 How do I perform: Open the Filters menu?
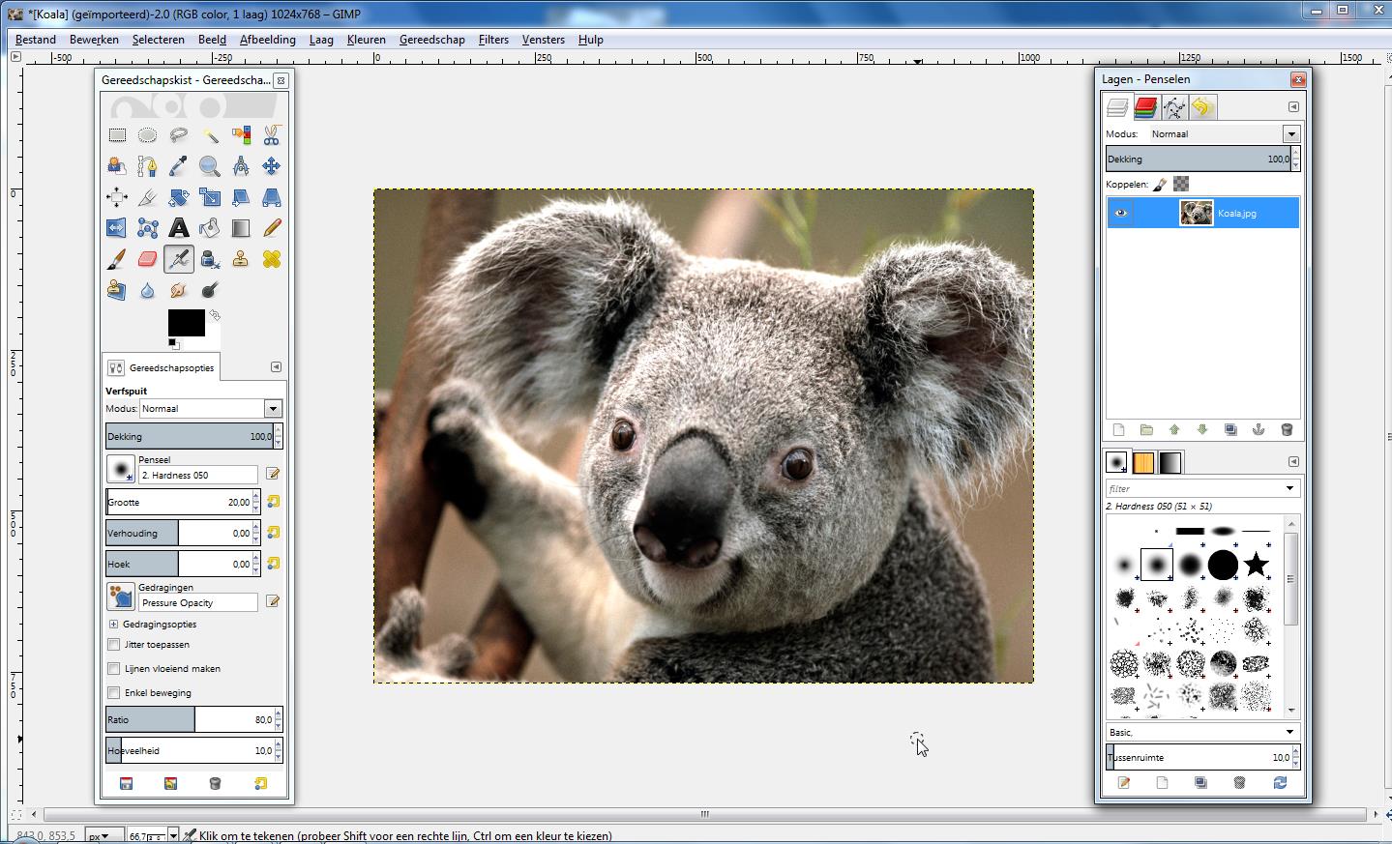coord(492,40)
